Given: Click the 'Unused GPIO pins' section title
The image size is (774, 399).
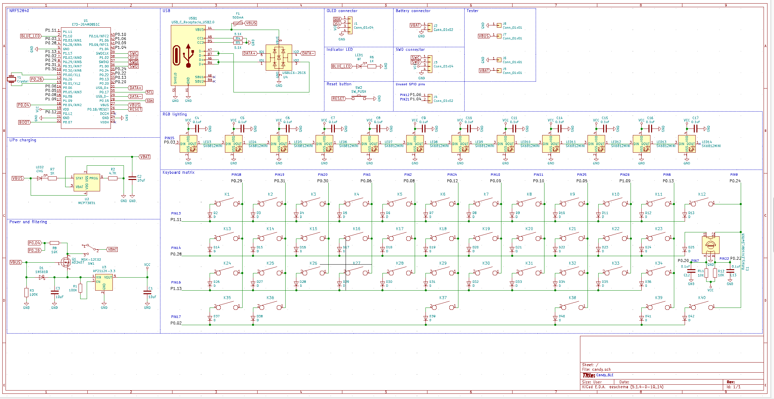Looking at the screenshot, I should (x=410, y=84).
